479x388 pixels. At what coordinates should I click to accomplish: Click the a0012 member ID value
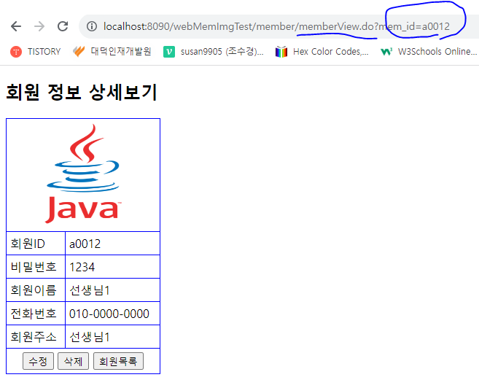click(85, 244)
